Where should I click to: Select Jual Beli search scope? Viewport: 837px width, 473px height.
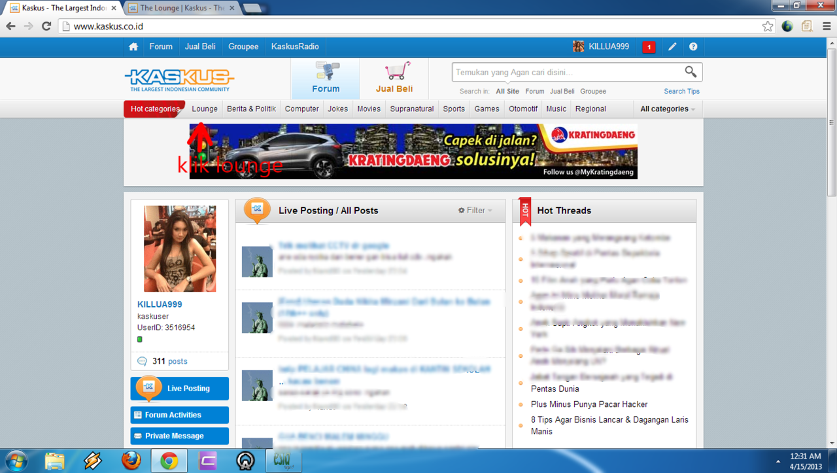562,92
